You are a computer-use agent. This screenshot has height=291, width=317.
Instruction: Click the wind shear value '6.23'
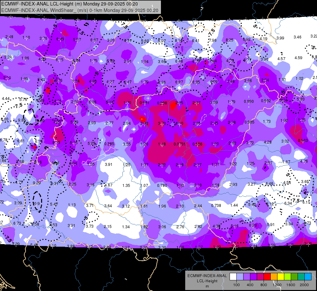click(253, 225)
